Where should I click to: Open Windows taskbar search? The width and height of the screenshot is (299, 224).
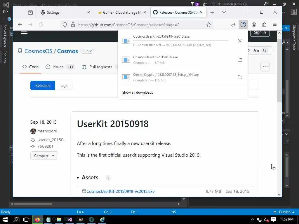tap(16, 220)
